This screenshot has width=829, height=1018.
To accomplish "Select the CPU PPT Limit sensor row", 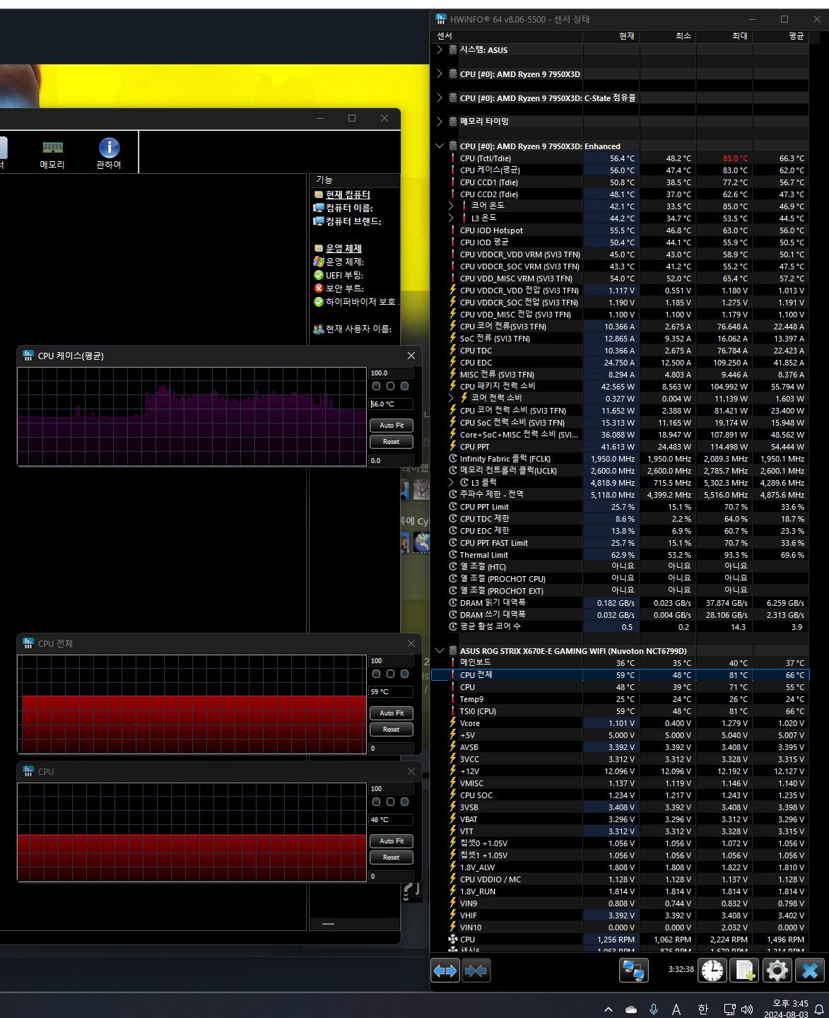I will pyautogui.click(x=620, y=507).
